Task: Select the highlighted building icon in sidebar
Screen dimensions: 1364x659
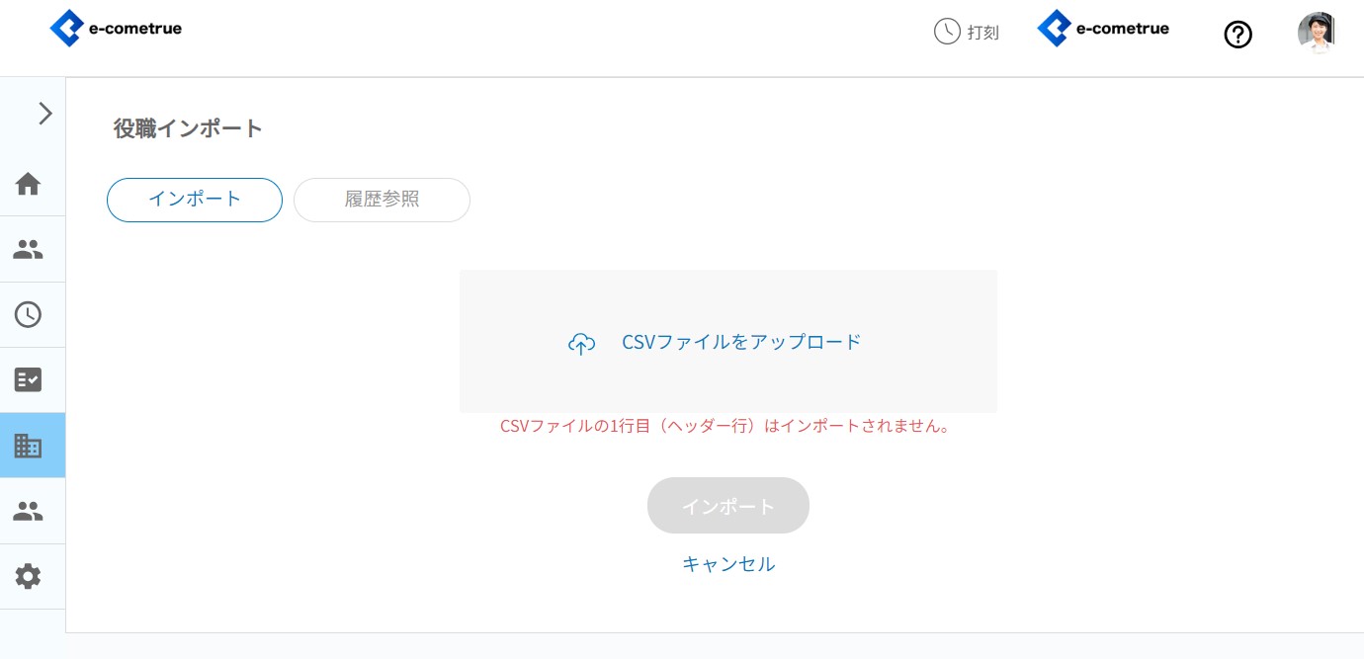Action: pos(28,446)
